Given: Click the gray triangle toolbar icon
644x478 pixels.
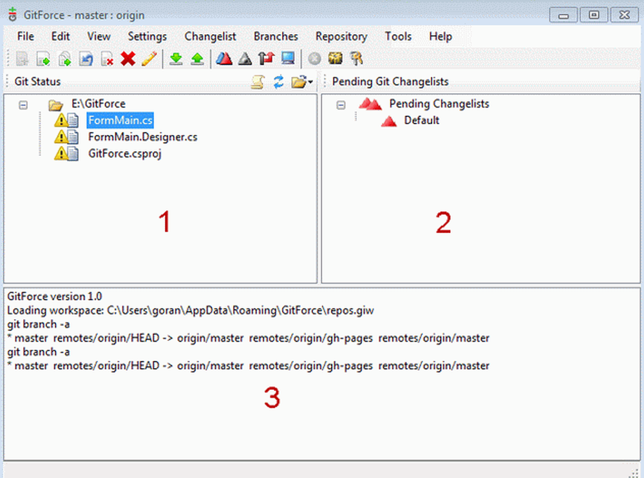Looking at the screenshot, I should [245, 59].
